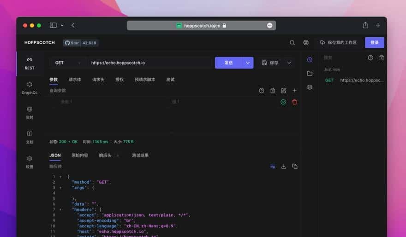The width and height of the screenshot is (406, 237).
Task: Click the GitHub Star button
Action: pos(72,43)
